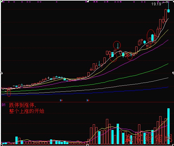This screenshot has width=174, height=146.
Task: Click the top-center selection handle
Action: 87,2
